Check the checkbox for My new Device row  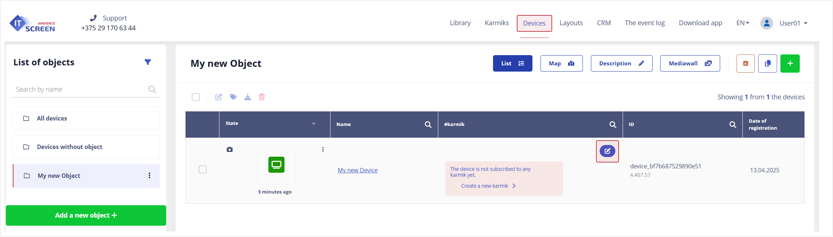tap(203, 169)
